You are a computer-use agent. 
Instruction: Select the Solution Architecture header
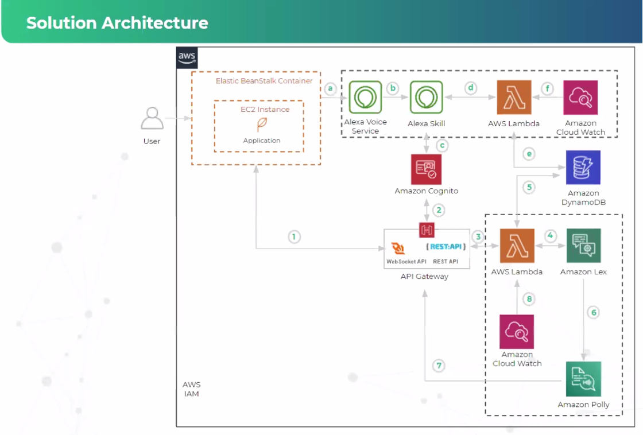(116, 23)
